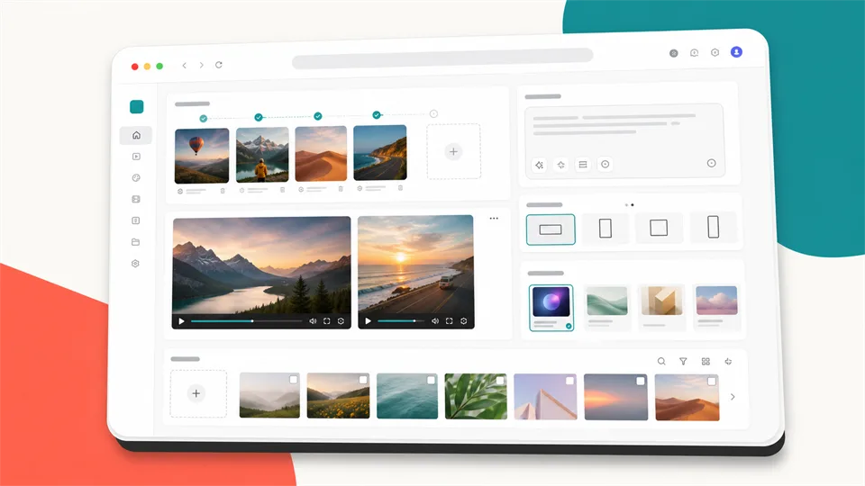Go forward with browser forward arrow
The width and height of the screenshot is (865, 486).
[201, 65]
